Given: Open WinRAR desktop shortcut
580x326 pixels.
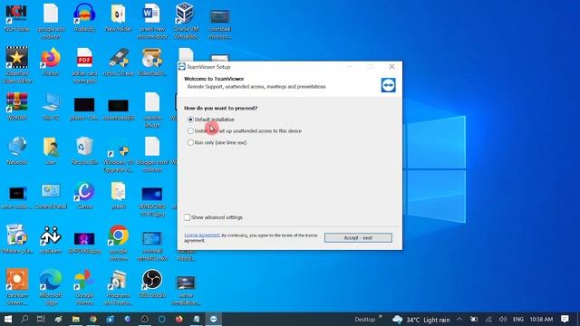Looking at the screenshot, I should 16,107.
